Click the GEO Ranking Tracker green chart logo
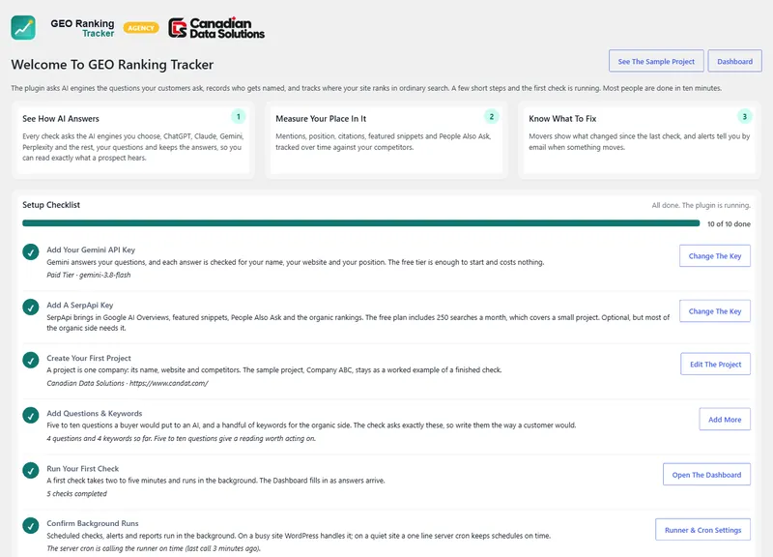This screenshot has height=557, width=773. tap(23, 28)
